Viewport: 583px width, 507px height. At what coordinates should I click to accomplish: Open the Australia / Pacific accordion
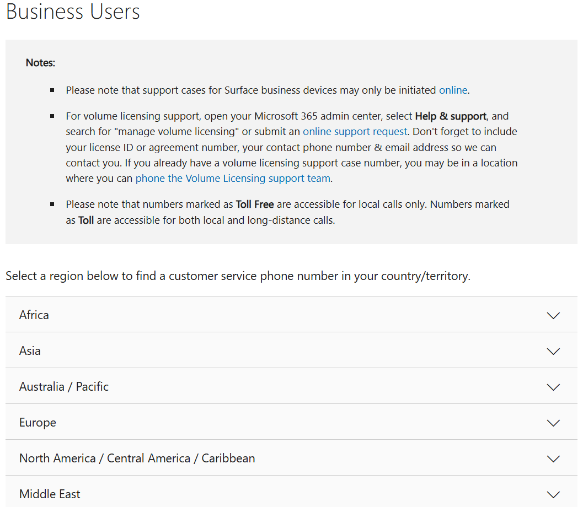pos(64,387)
